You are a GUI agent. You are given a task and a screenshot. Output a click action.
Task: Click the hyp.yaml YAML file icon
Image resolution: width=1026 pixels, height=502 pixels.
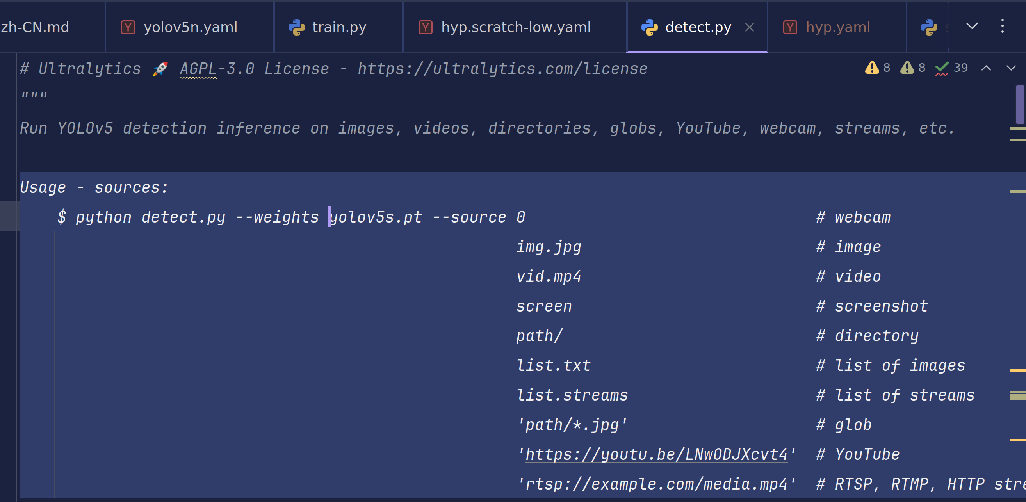point(790,27)
